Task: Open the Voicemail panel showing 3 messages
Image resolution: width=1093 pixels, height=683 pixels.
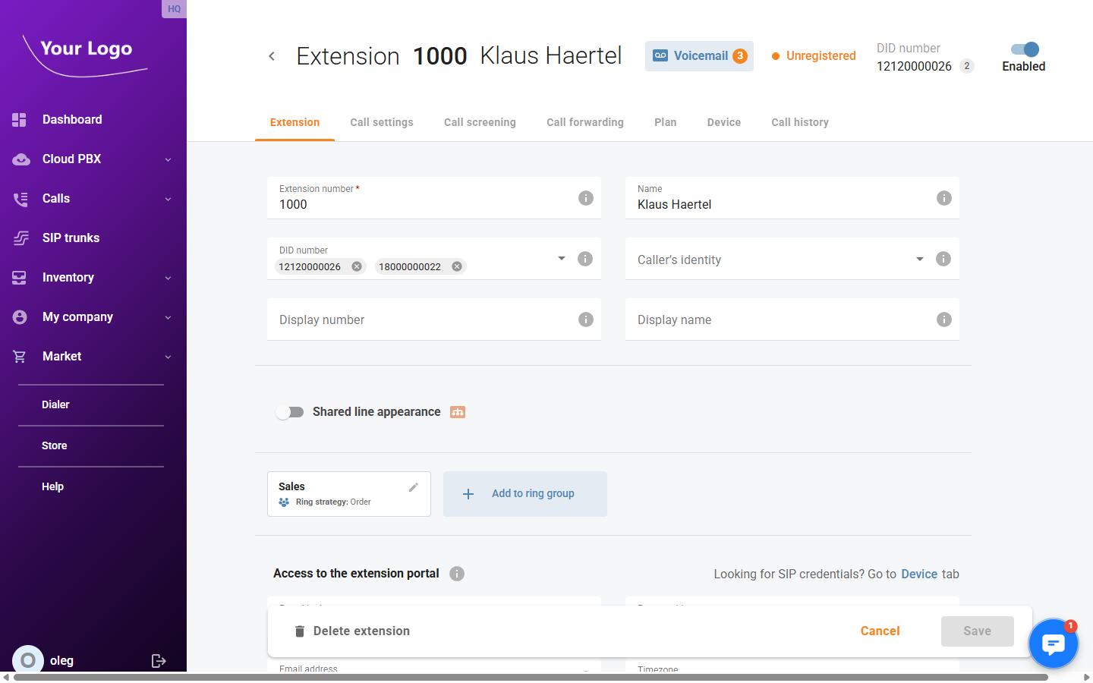Action: pyautogui.click(x=698, y=55)
